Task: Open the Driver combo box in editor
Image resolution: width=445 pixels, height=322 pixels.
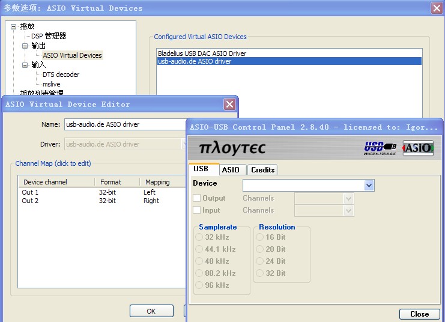Action: point(125,144)
